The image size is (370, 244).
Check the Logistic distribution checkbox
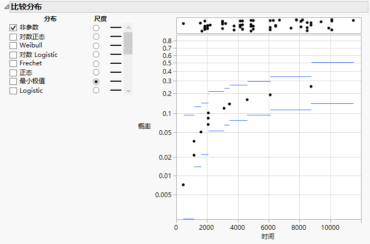point(13,91)
